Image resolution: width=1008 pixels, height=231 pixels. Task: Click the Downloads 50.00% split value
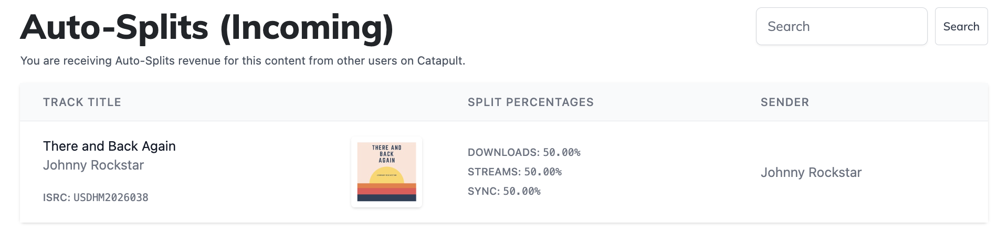pos(562,152)
